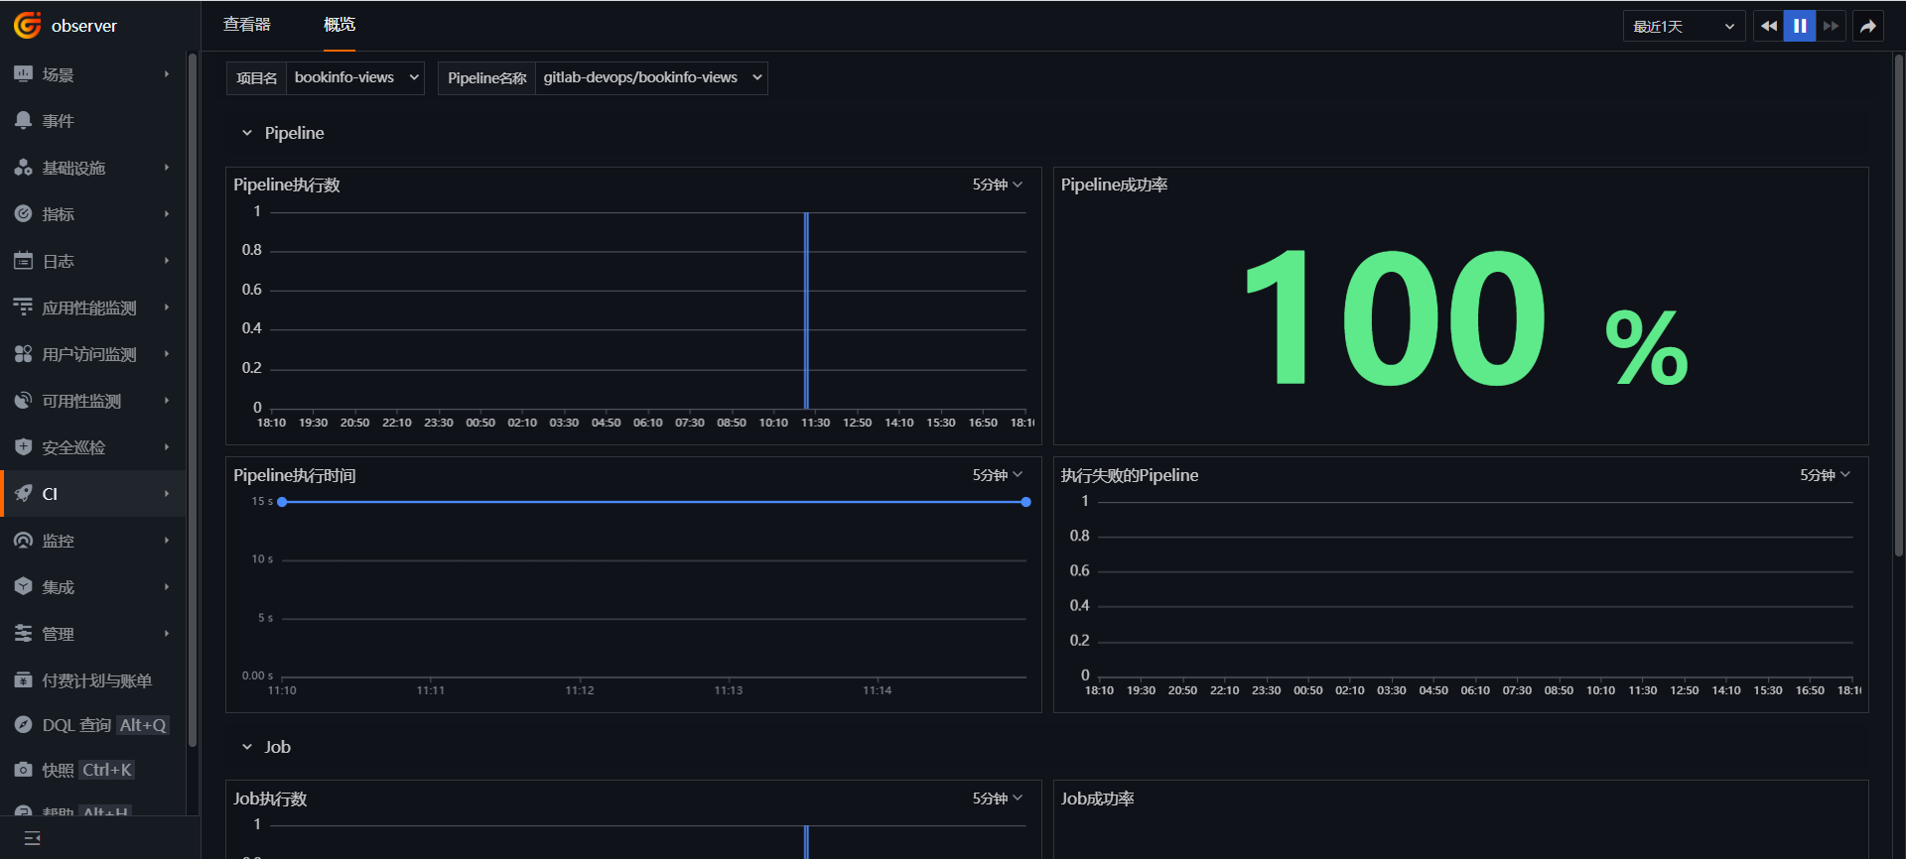
Task: Open the 项目名 bookinfo-views dropdown
Action: coord(355,77)
